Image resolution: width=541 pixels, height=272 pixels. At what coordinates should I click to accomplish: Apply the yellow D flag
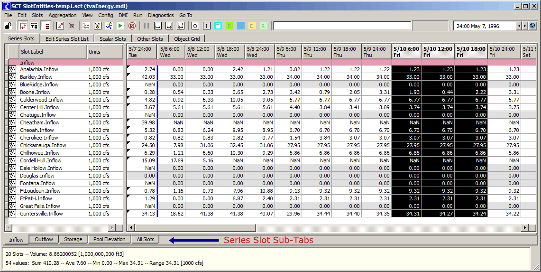pos(252,26)
